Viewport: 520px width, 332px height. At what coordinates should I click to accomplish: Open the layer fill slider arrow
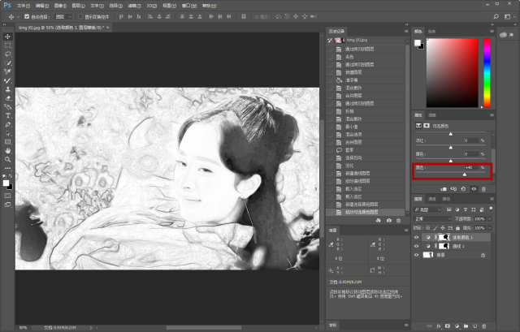489,228
